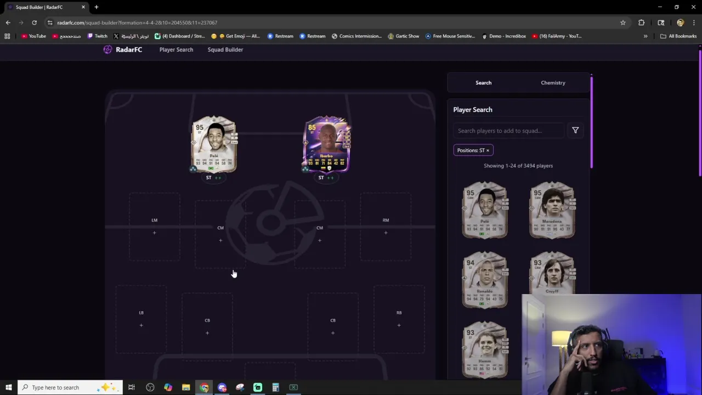Open the Gartic Show bookmark

403,36
